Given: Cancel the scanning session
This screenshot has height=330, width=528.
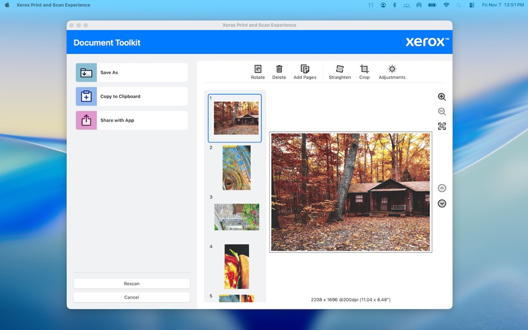Looking at the screenshot, I should coord(131,297).
